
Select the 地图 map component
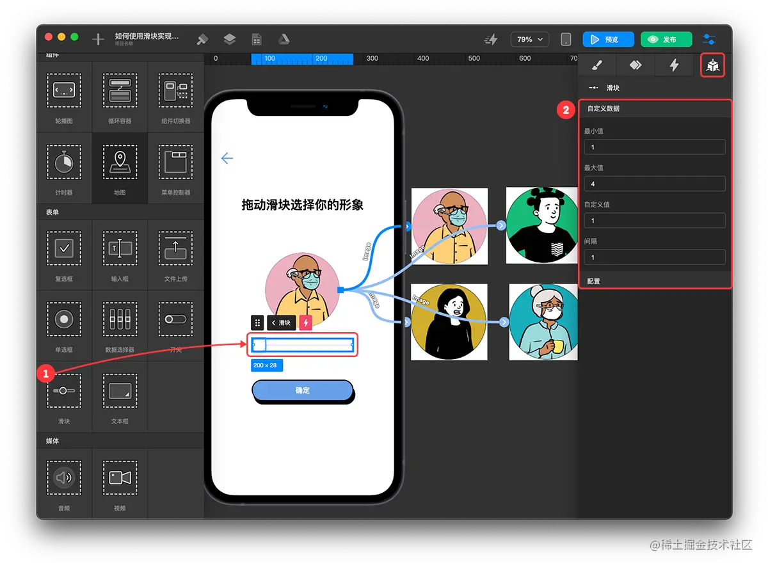click(120, 168)
